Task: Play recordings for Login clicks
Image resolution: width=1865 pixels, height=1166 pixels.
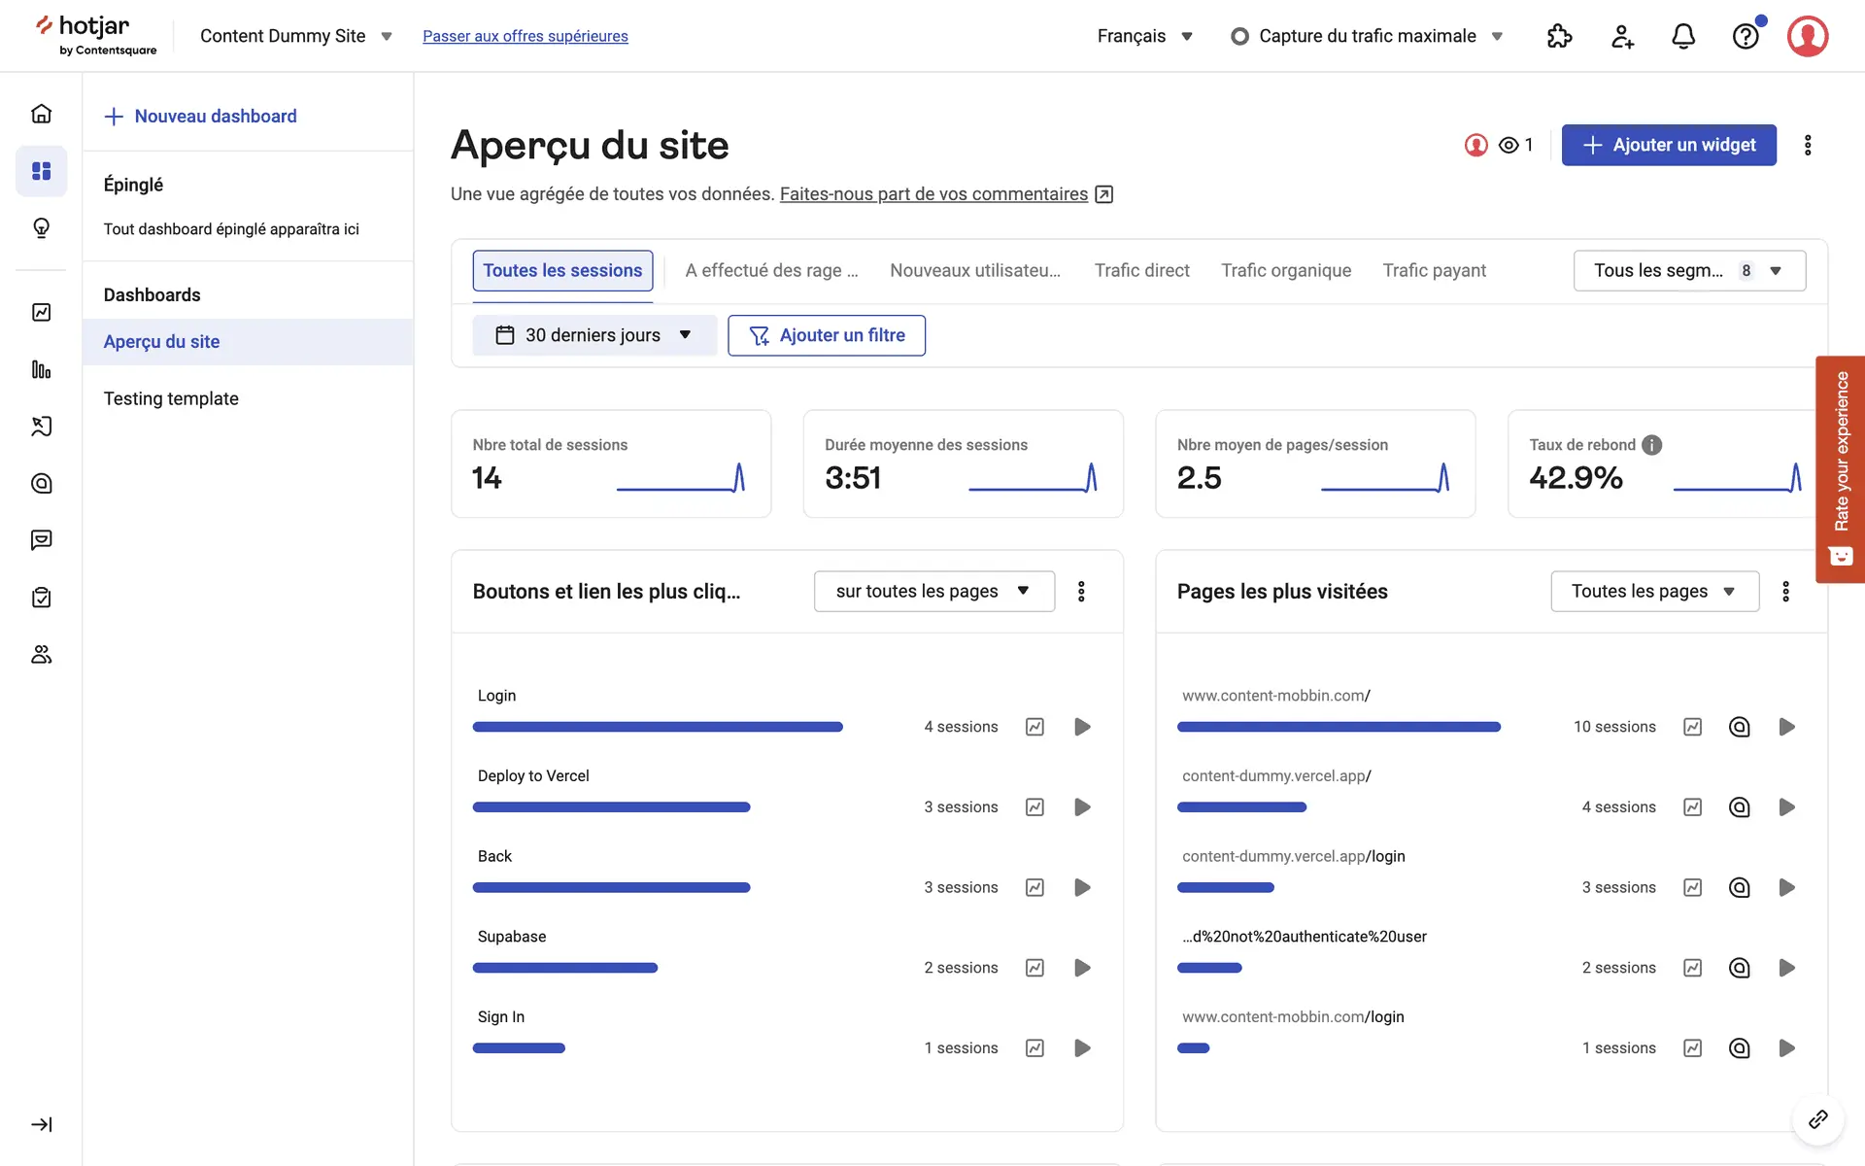Action: [1082, 727]
